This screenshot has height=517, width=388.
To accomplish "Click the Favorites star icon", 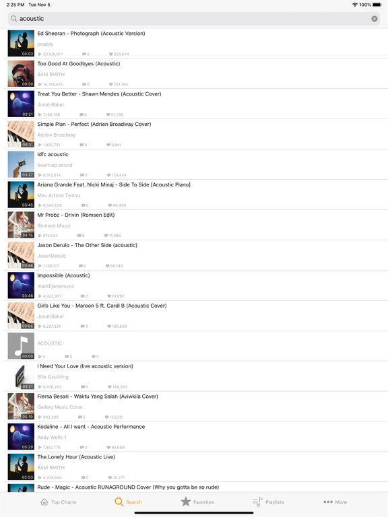I will point(186,502).
